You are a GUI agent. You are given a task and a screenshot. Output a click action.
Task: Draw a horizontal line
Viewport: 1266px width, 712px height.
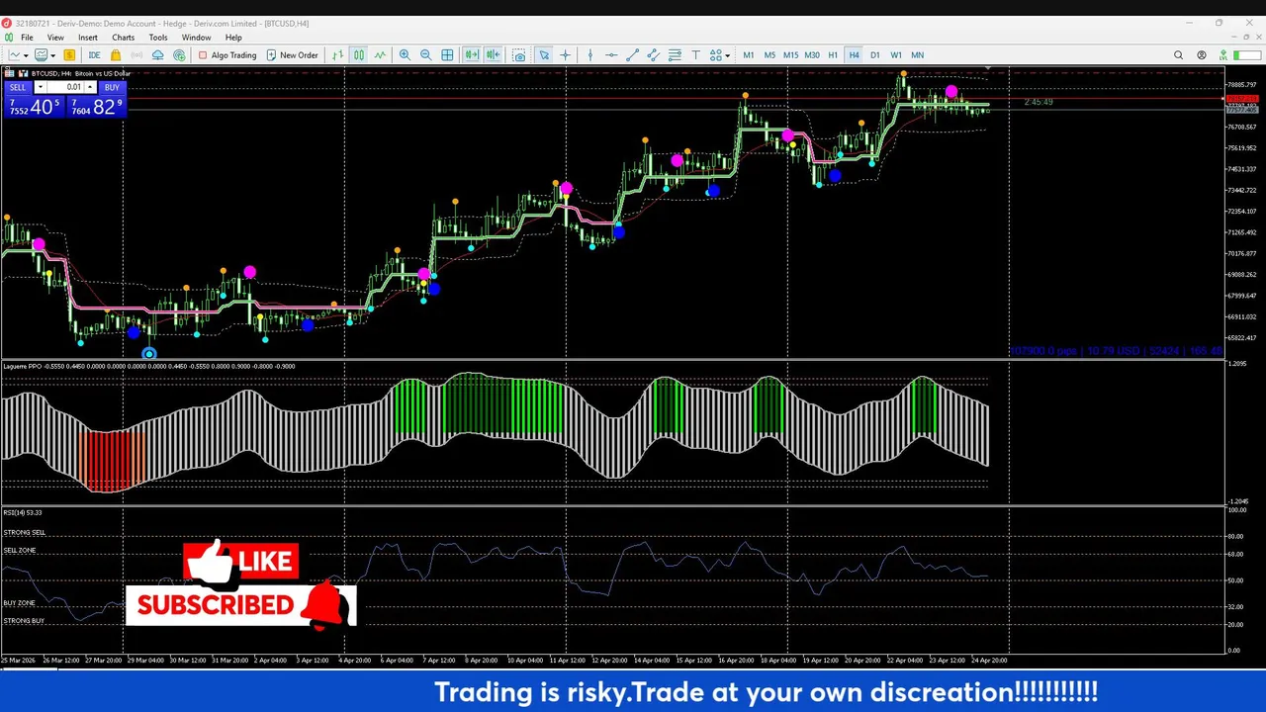[611, 55]
